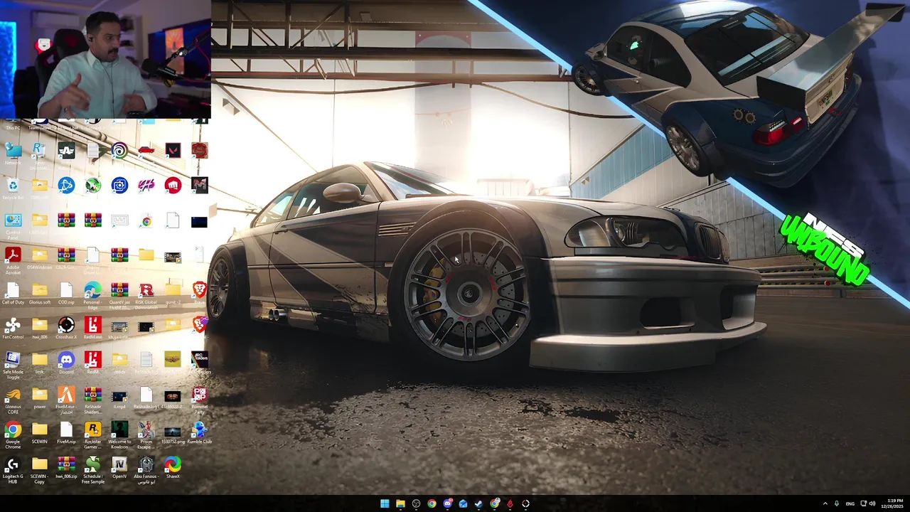Open Abu Fanous desktop shortcut
910x512 pixels.
pos(146,469)
